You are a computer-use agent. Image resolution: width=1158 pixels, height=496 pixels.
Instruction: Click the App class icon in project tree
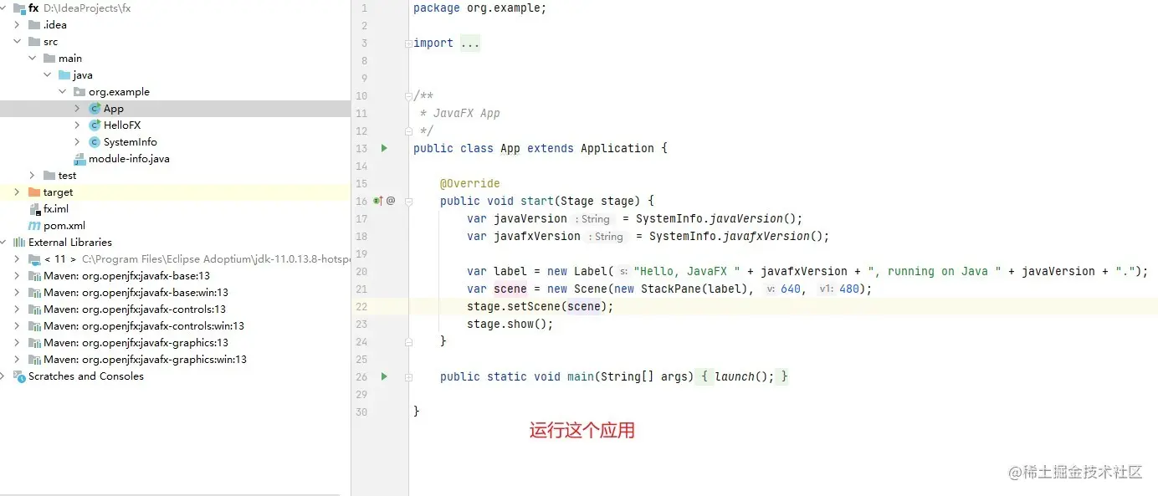(x=95, y=109)
